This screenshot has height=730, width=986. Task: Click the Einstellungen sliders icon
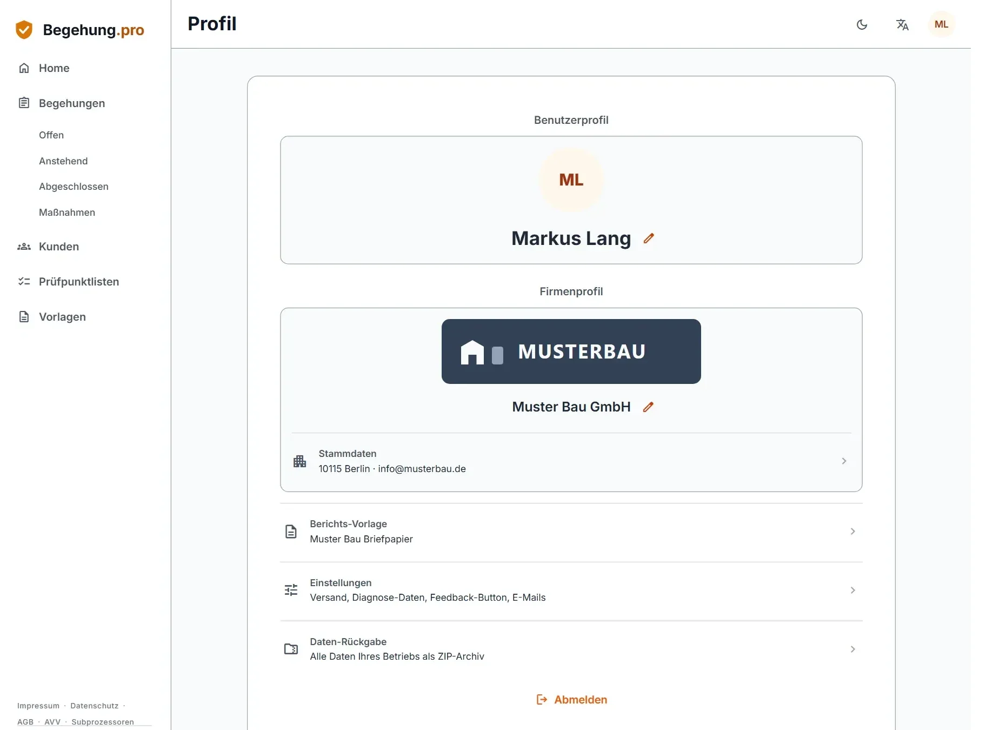(x=291, y=590)
